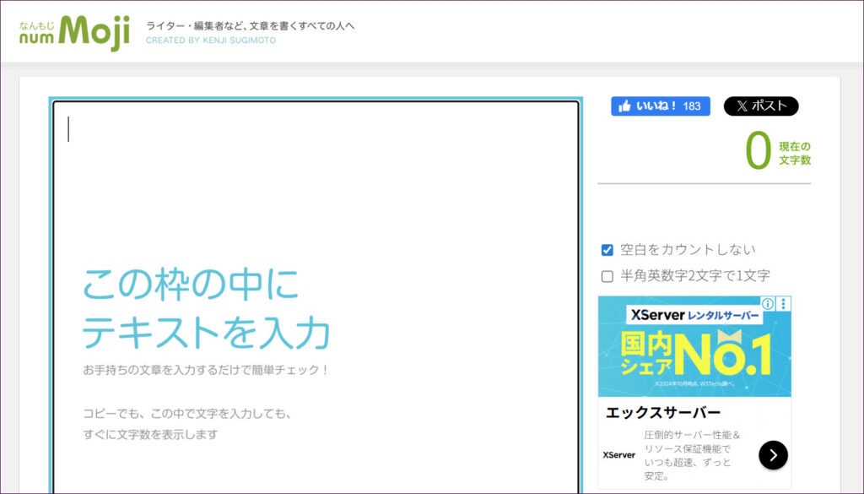Click the X ポスト share button
The height and width of the screenshot is (494, 864).
click(x=760, y=106)
